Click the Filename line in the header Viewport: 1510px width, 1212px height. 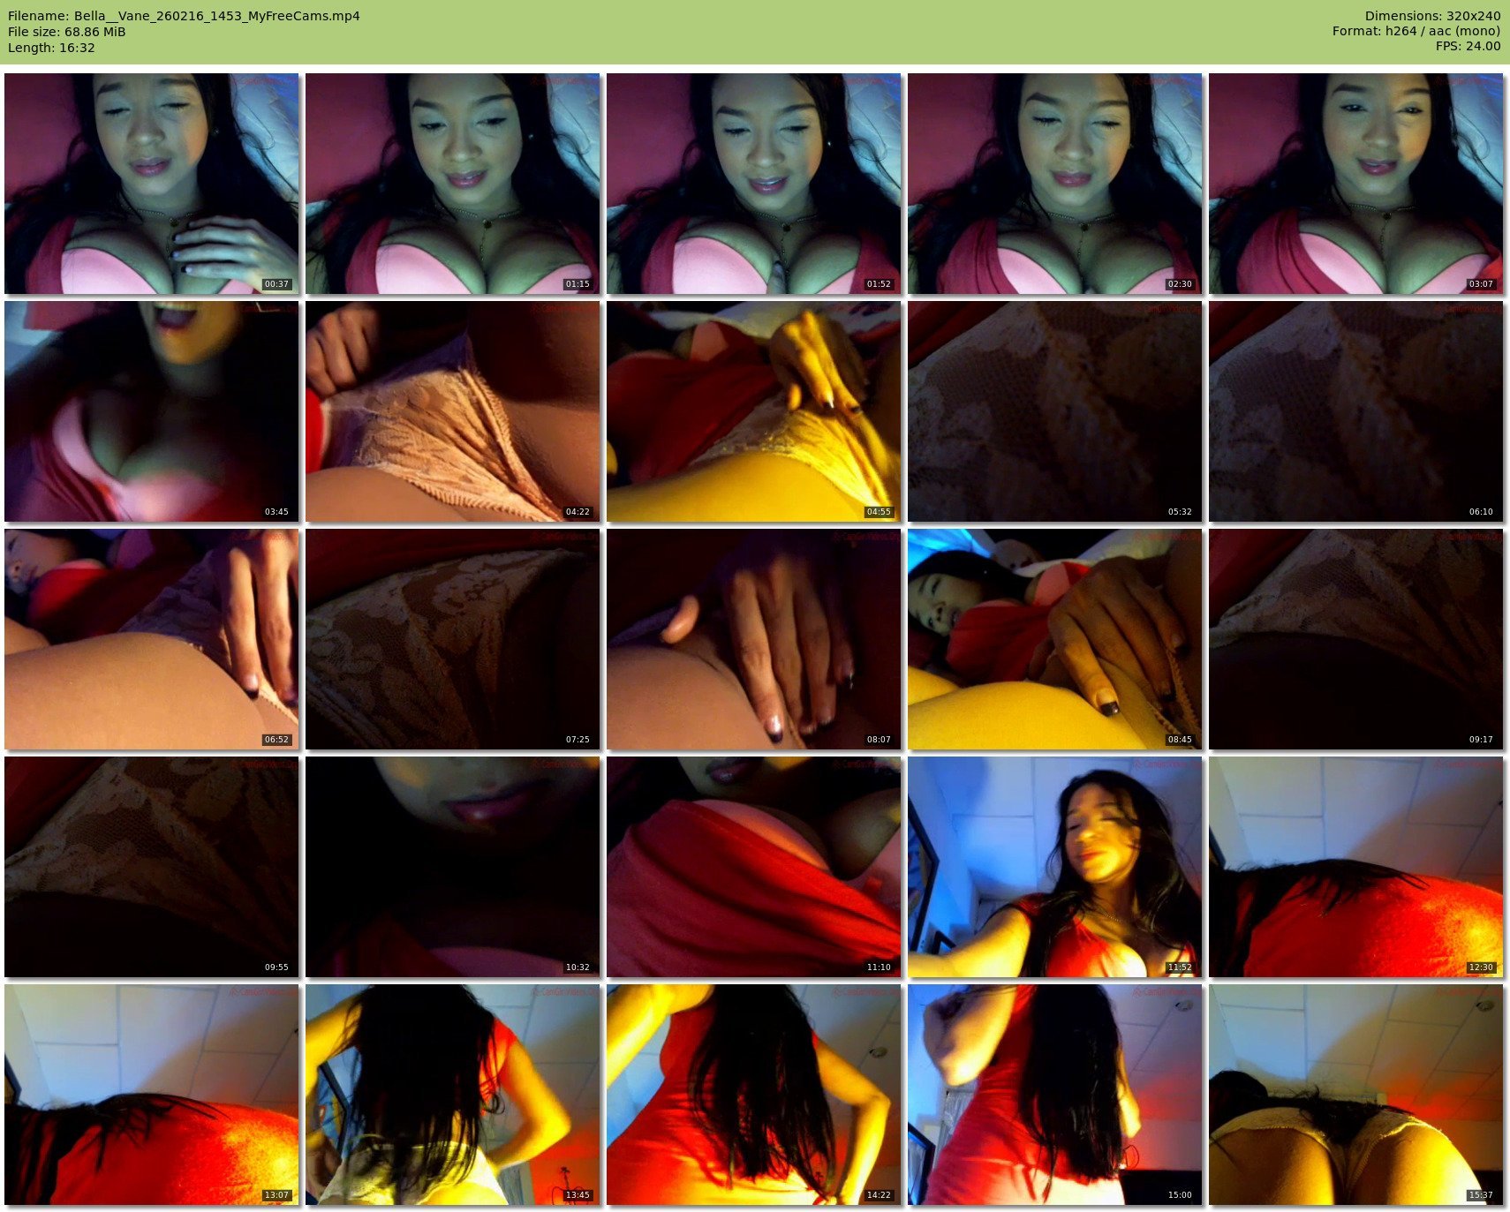(184, 16)
